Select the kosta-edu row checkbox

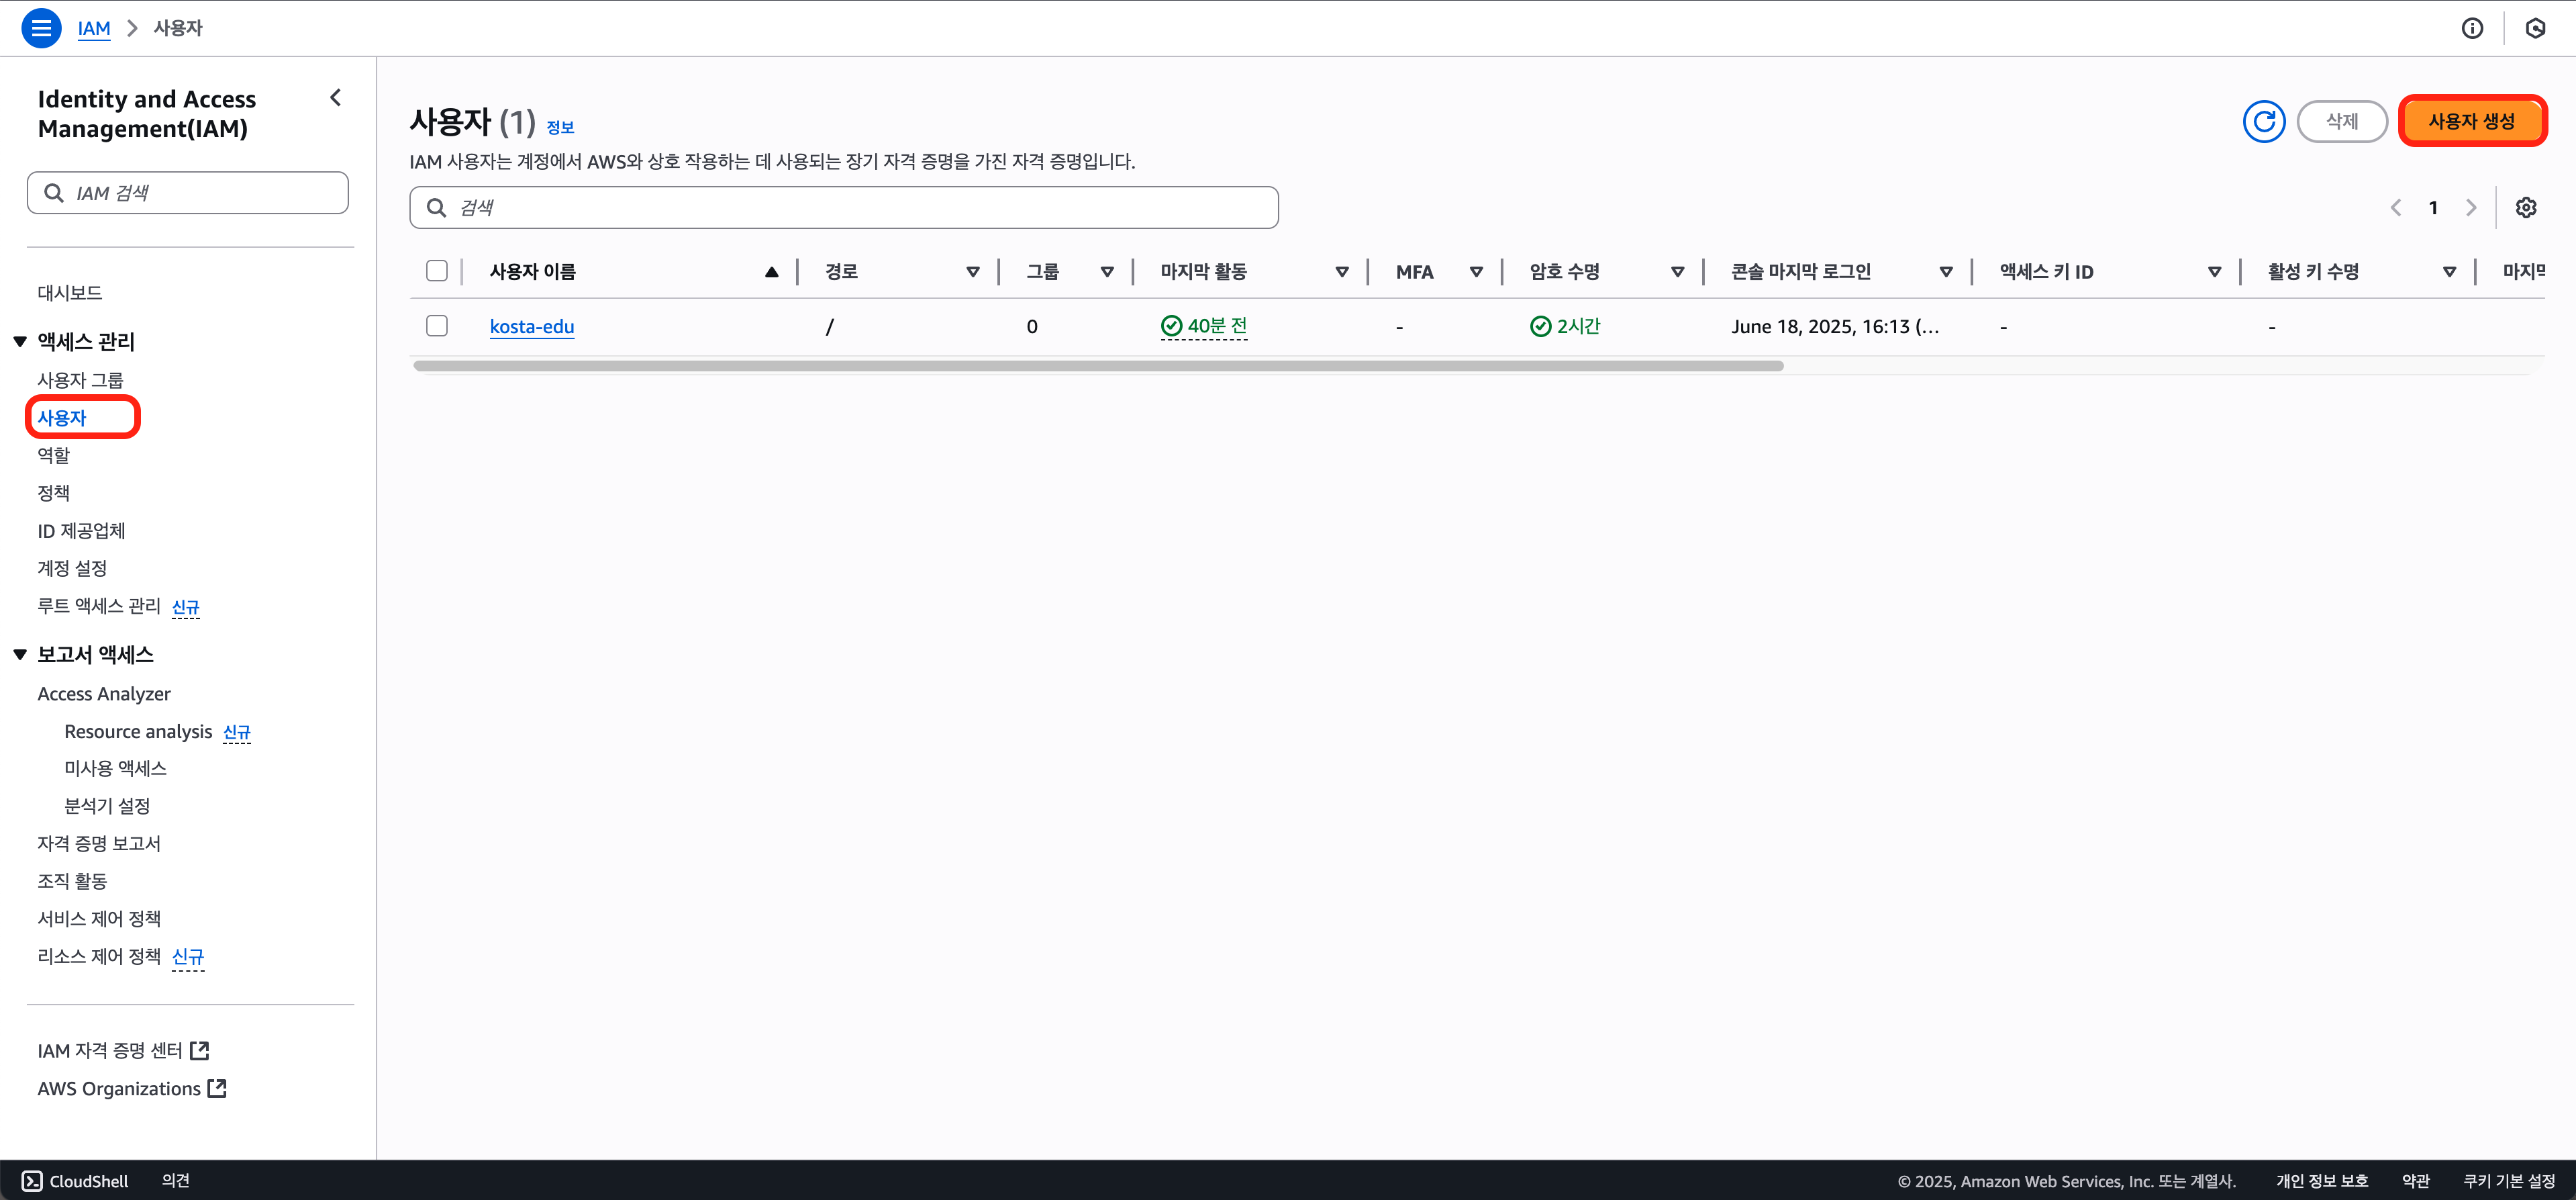(437, 326)
